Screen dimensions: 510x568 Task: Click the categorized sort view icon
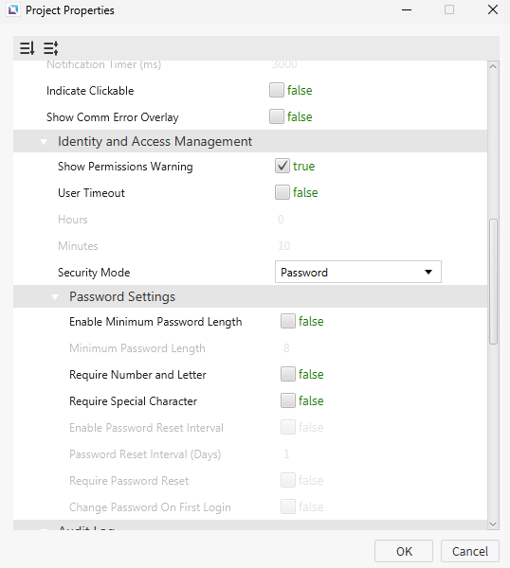pyautogui.click(x=51, y=48)
